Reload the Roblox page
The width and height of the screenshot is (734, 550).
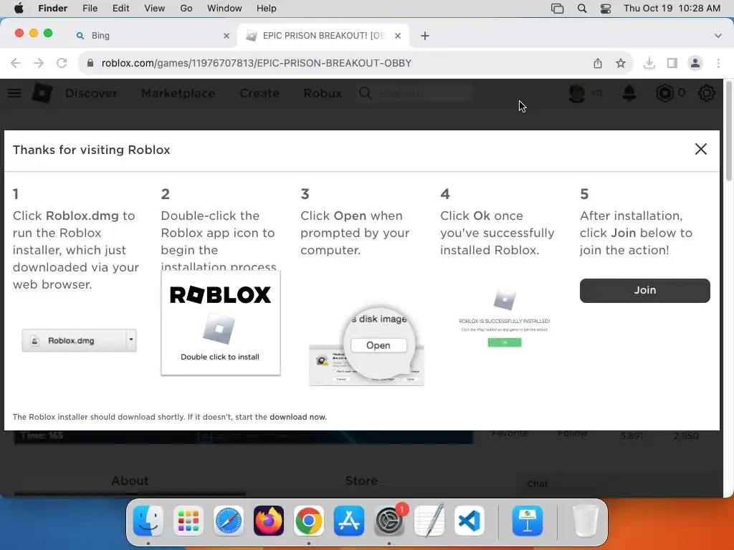[x=62, y=63]
